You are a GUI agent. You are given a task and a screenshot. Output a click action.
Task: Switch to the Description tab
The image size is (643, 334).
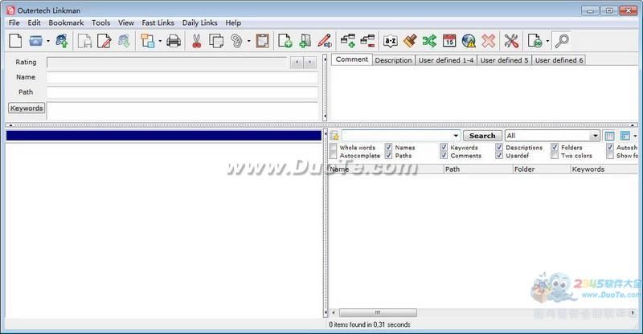[393, 60]
